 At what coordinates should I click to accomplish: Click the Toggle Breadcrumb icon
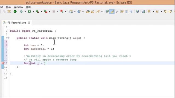[107, 11]
